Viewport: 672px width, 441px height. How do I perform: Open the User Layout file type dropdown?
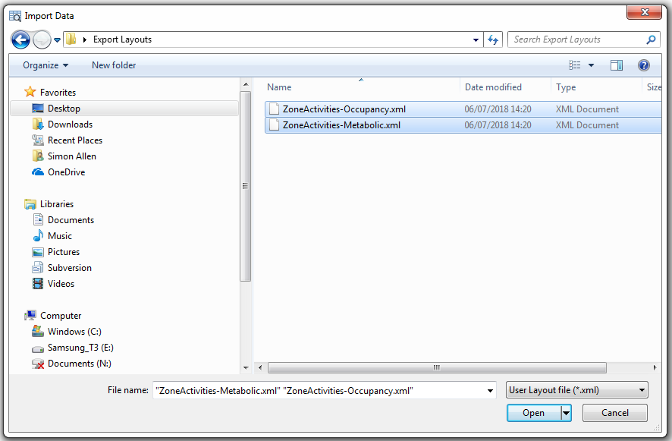[577, 390]
